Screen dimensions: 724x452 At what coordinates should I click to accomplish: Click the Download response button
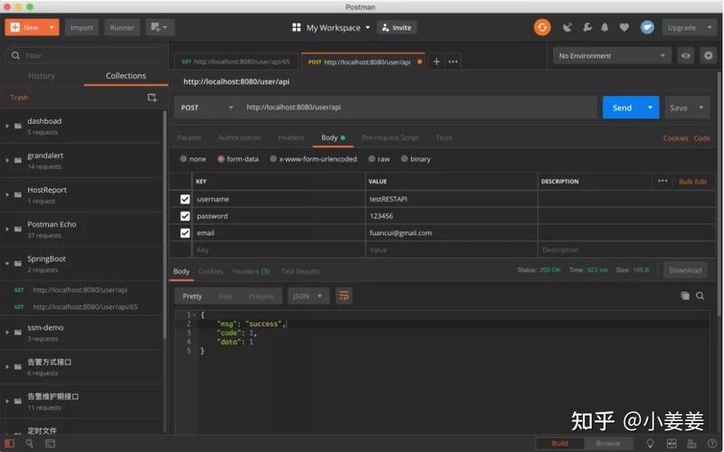pyautogui.click(x=685, y=270)
